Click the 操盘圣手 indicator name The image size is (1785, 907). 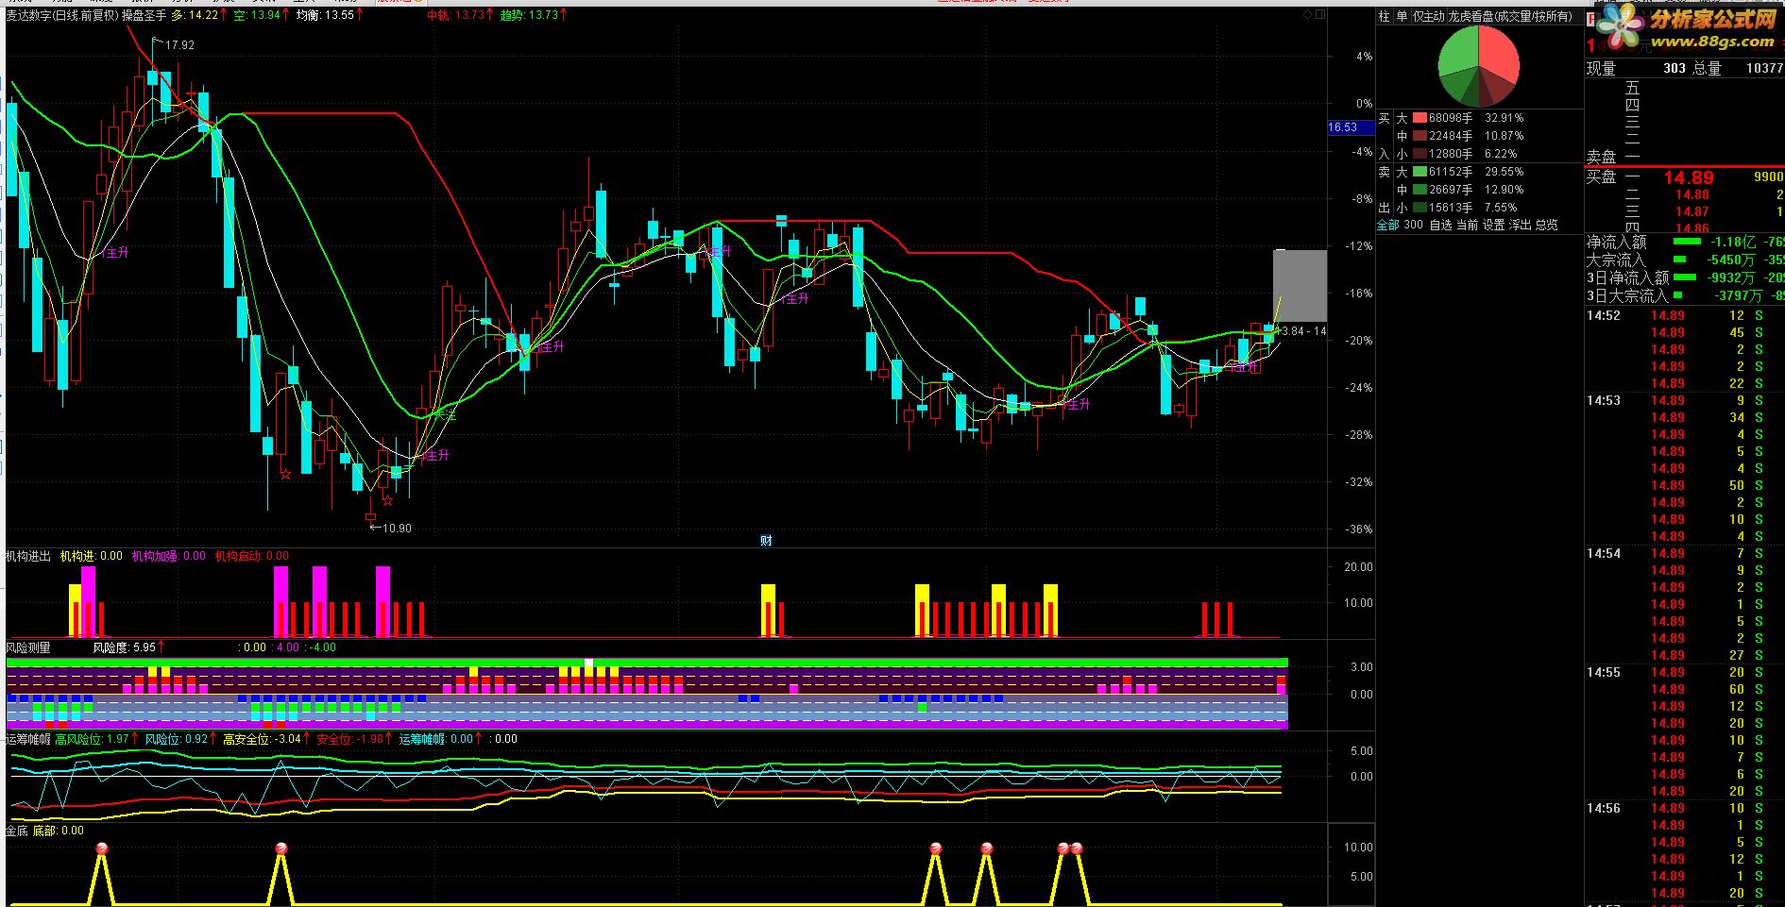144,15
